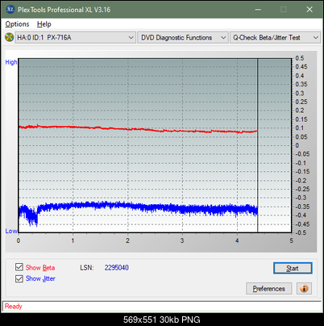Click the Low label on the graph axis

tap(11, 231)
